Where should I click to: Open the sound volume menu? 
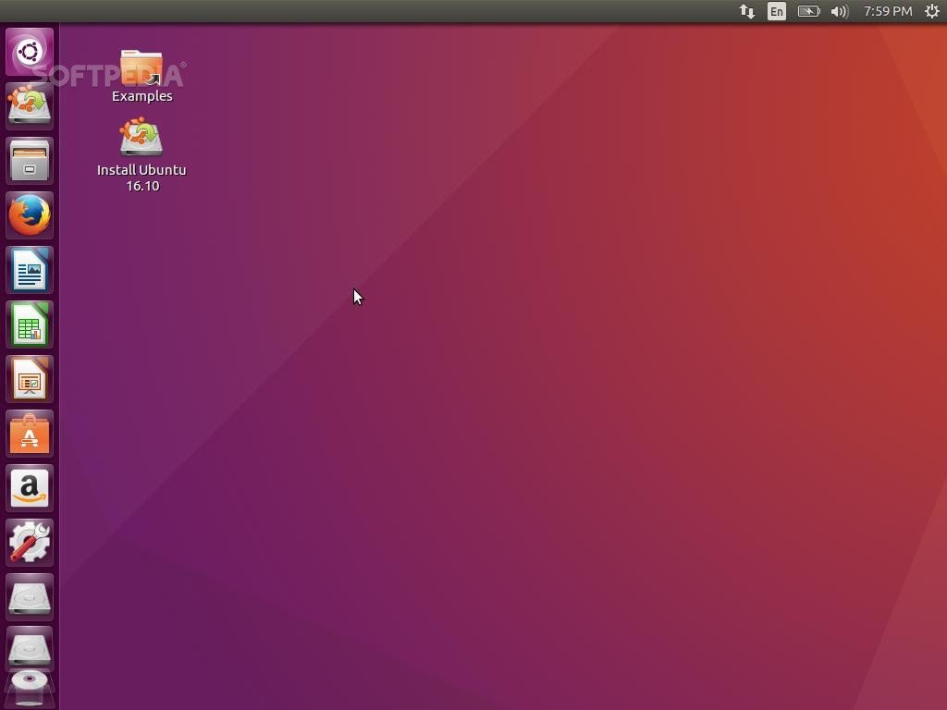[839, 11]
